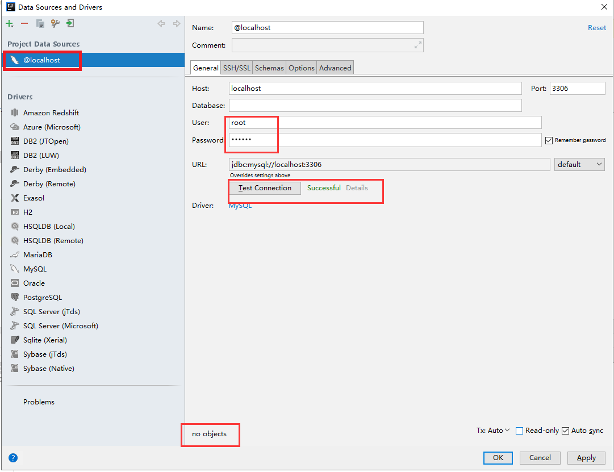Screen dimensions: 614x472
Task: Click the empty Database field
Action: [375, 106]
